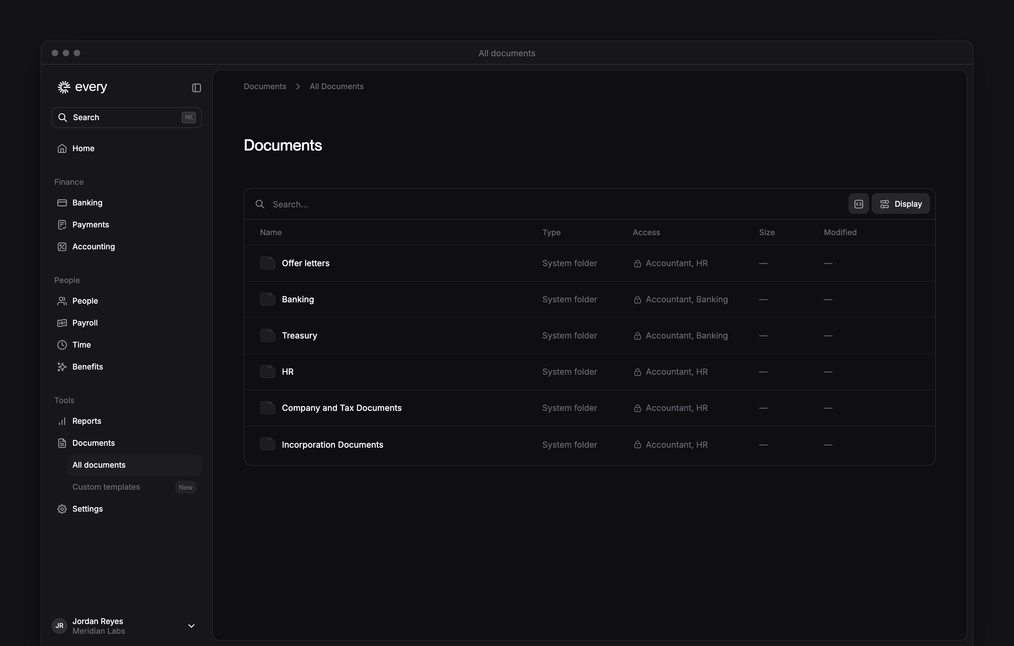The image size is (1014, 646).
Task: Open Benefits in the sidebar
Action: [126, 367]
